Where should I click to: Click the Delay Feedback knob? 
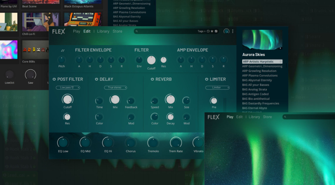(131, 101)
